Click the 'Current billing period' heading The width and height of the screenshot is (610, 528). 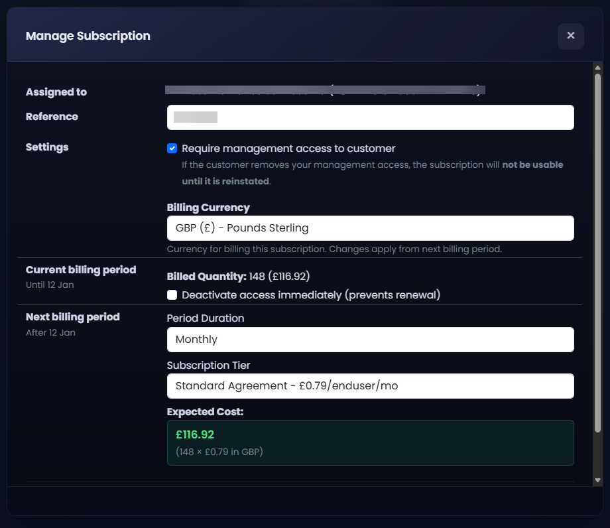click(x=81, y=270)
